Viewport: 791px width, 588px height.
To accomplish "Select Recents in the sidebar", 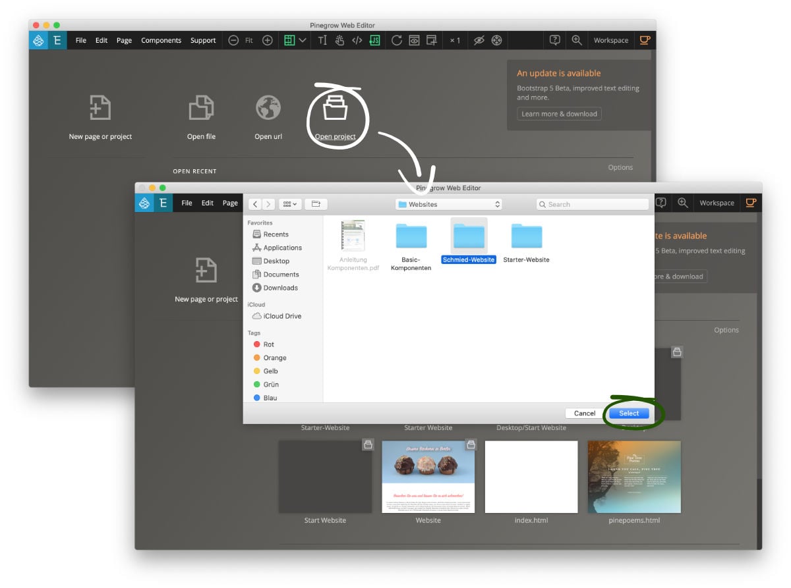I will click(x=271, y=234).
